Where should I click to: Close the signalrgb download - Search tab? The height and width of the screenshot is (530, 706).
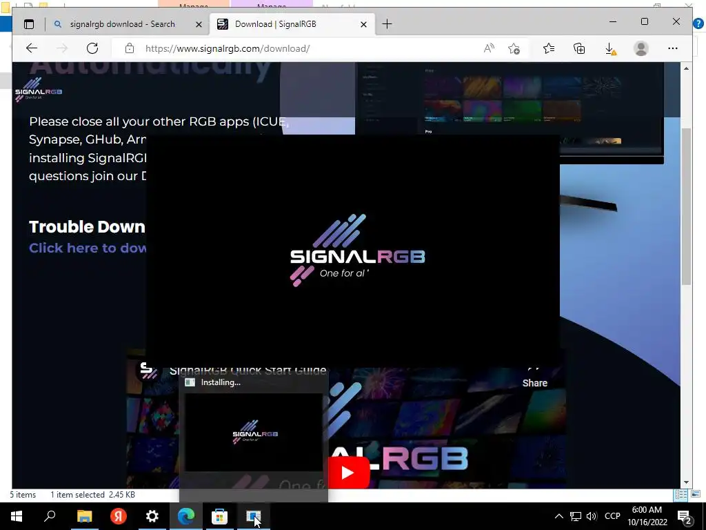coord(199,24)
